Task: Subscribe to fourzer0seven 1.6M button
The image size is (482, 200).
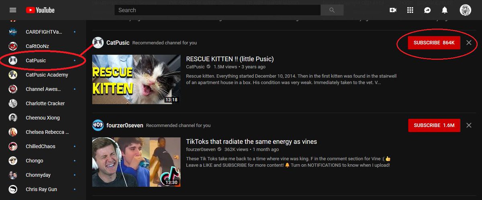Action: [x=434, y=125]
